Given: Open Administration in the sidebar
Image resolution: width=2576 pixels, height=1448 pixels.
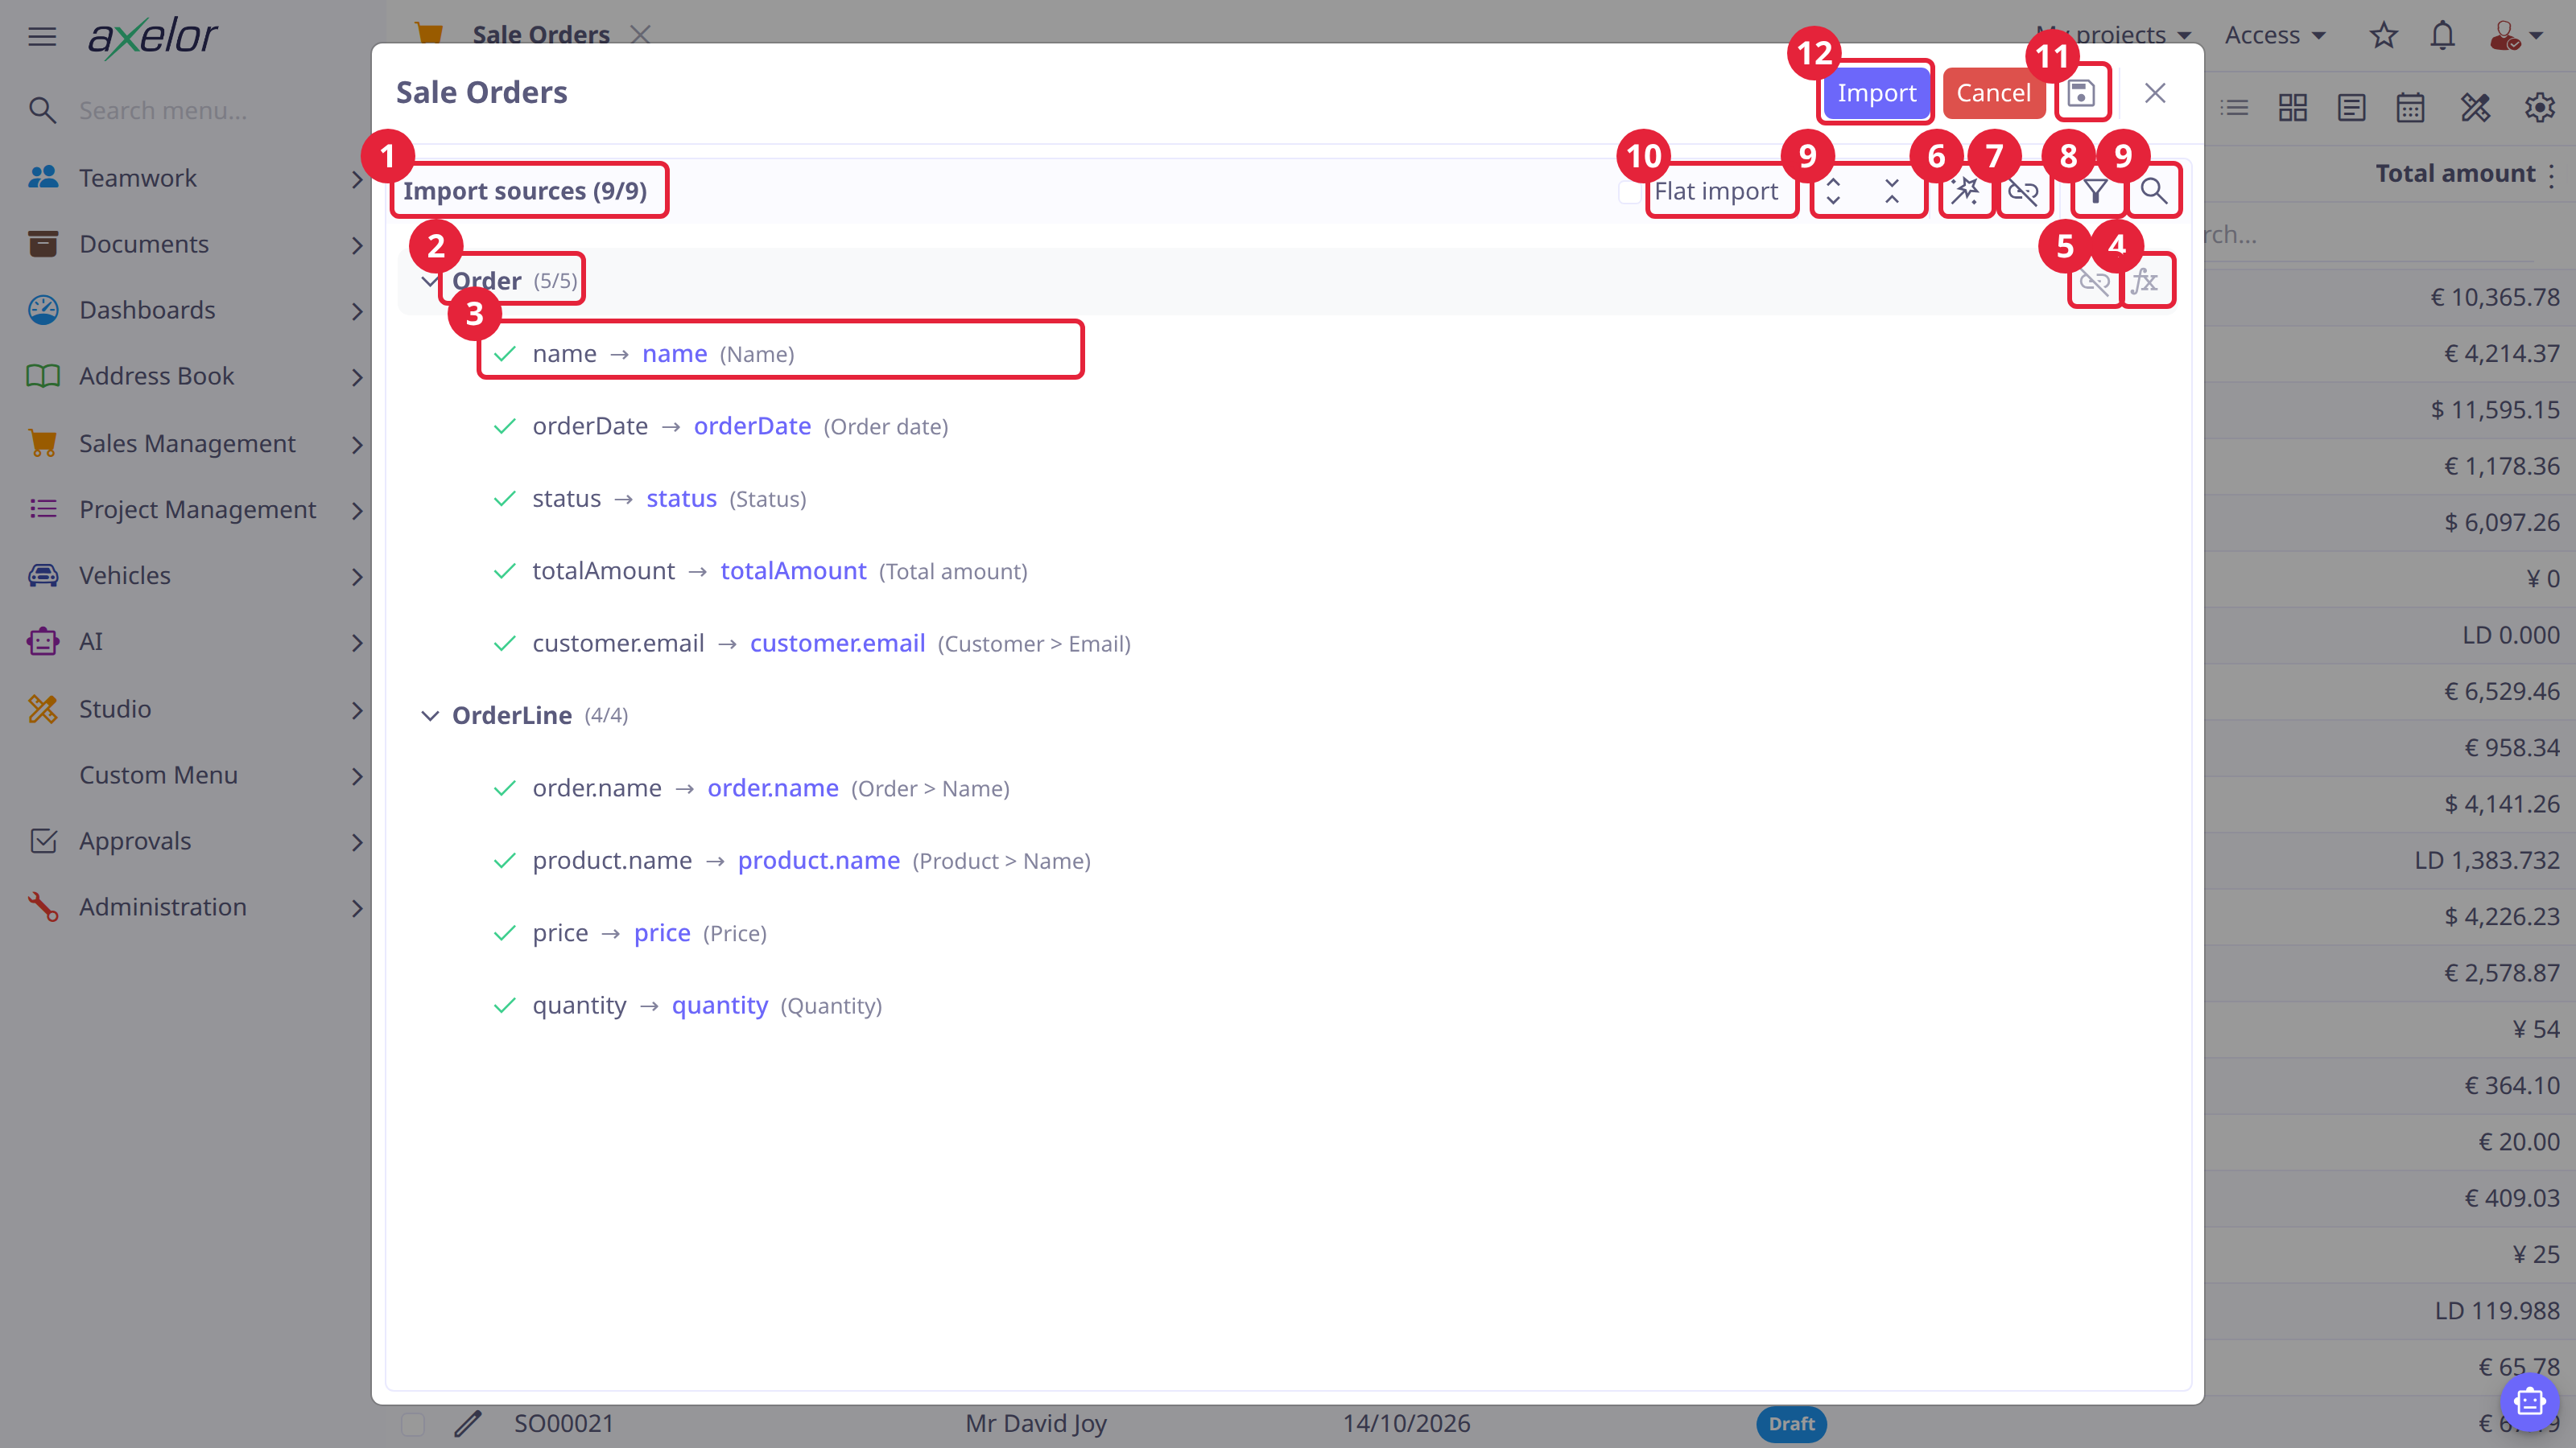Looking at the screenshot, I should click(194, 907).
